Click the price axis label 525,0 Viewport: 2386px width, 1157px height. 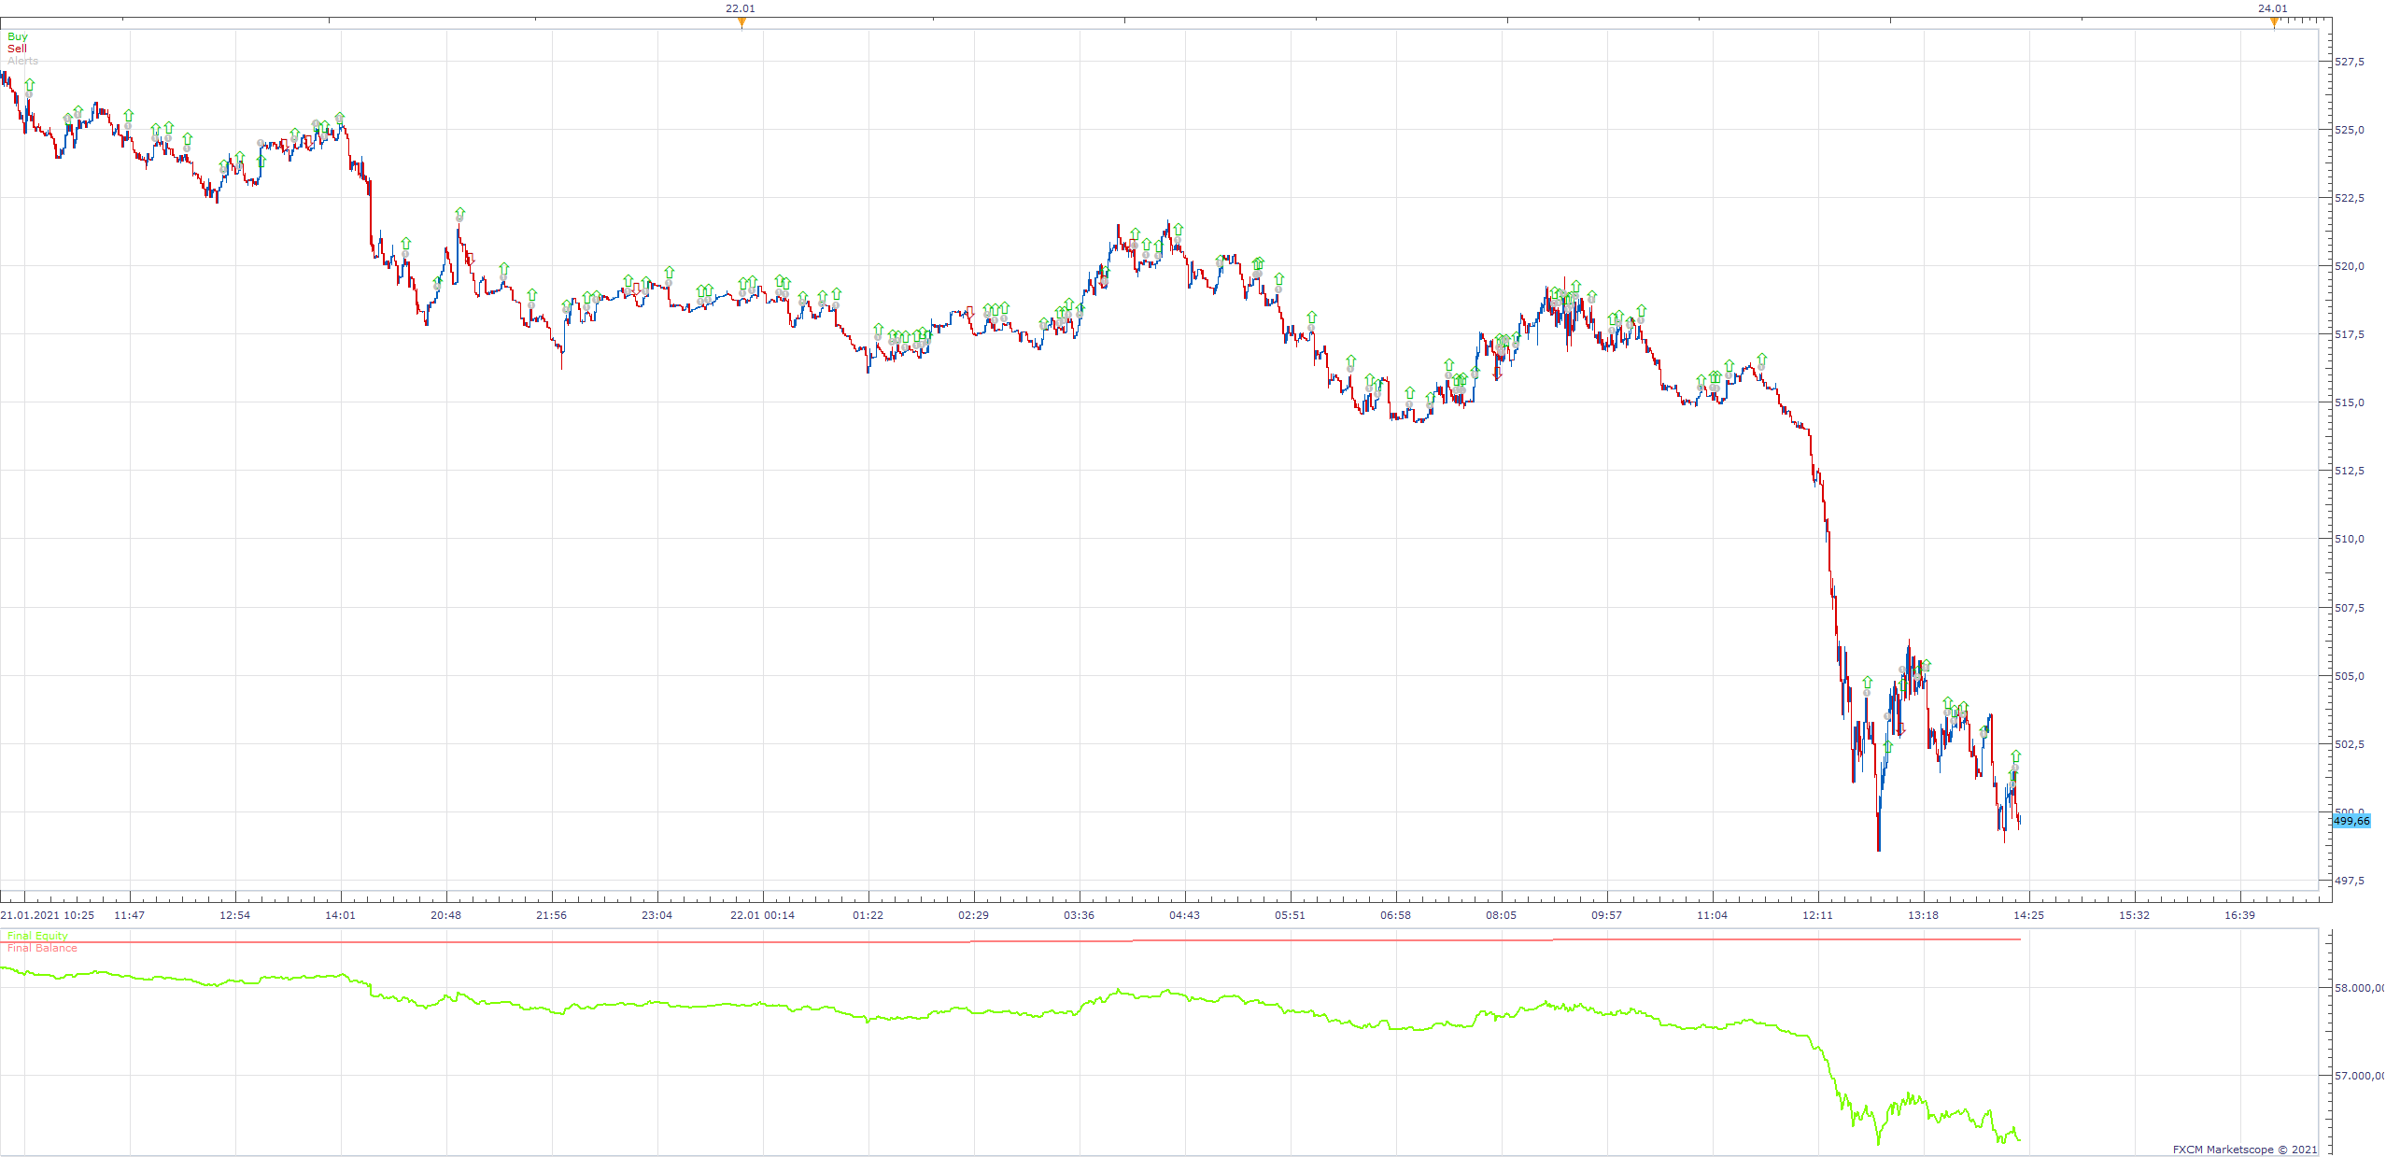coord(2350,130)
